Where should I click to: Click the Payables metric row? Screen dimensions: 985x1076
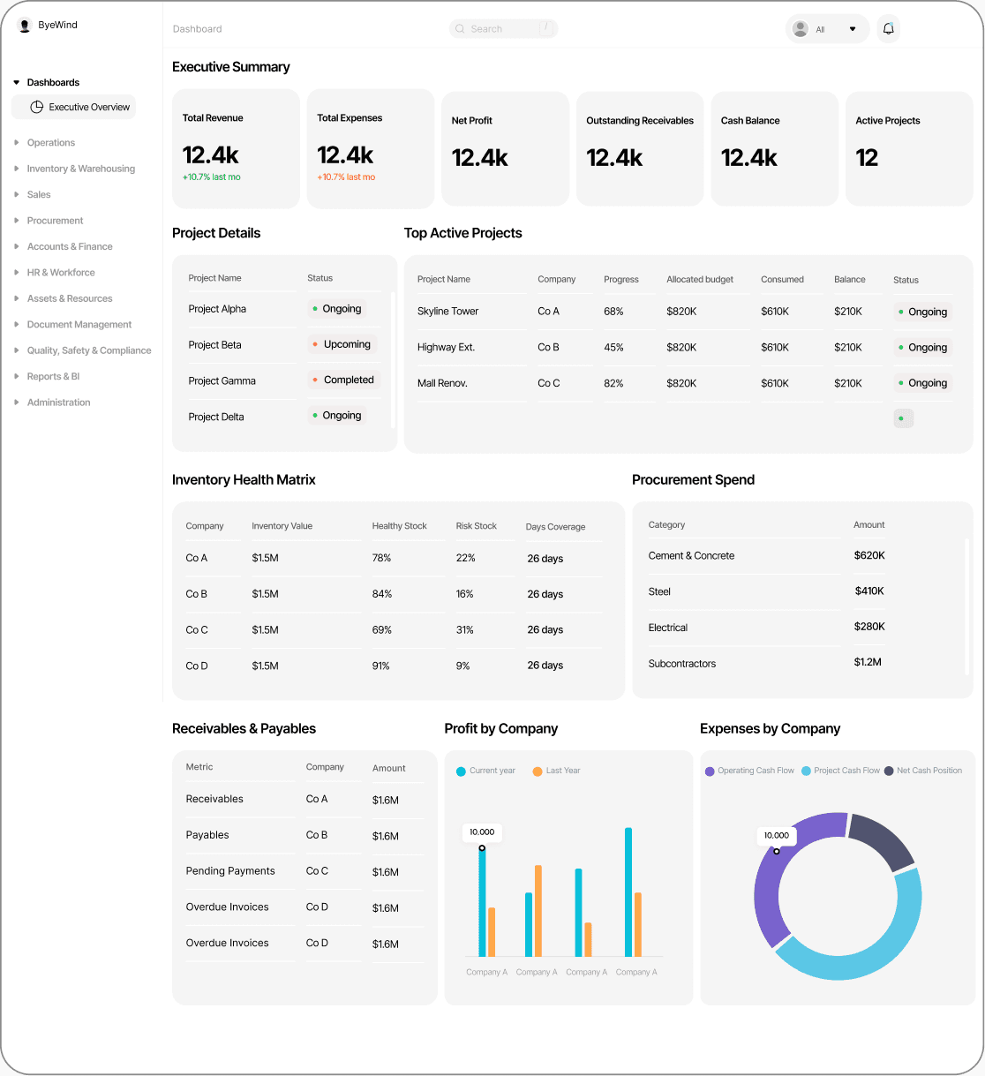click(x=303, y=835)
